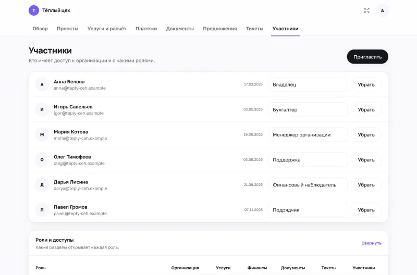
Task: Open role dropdown showing Владелец
Action: coord(308,84)
